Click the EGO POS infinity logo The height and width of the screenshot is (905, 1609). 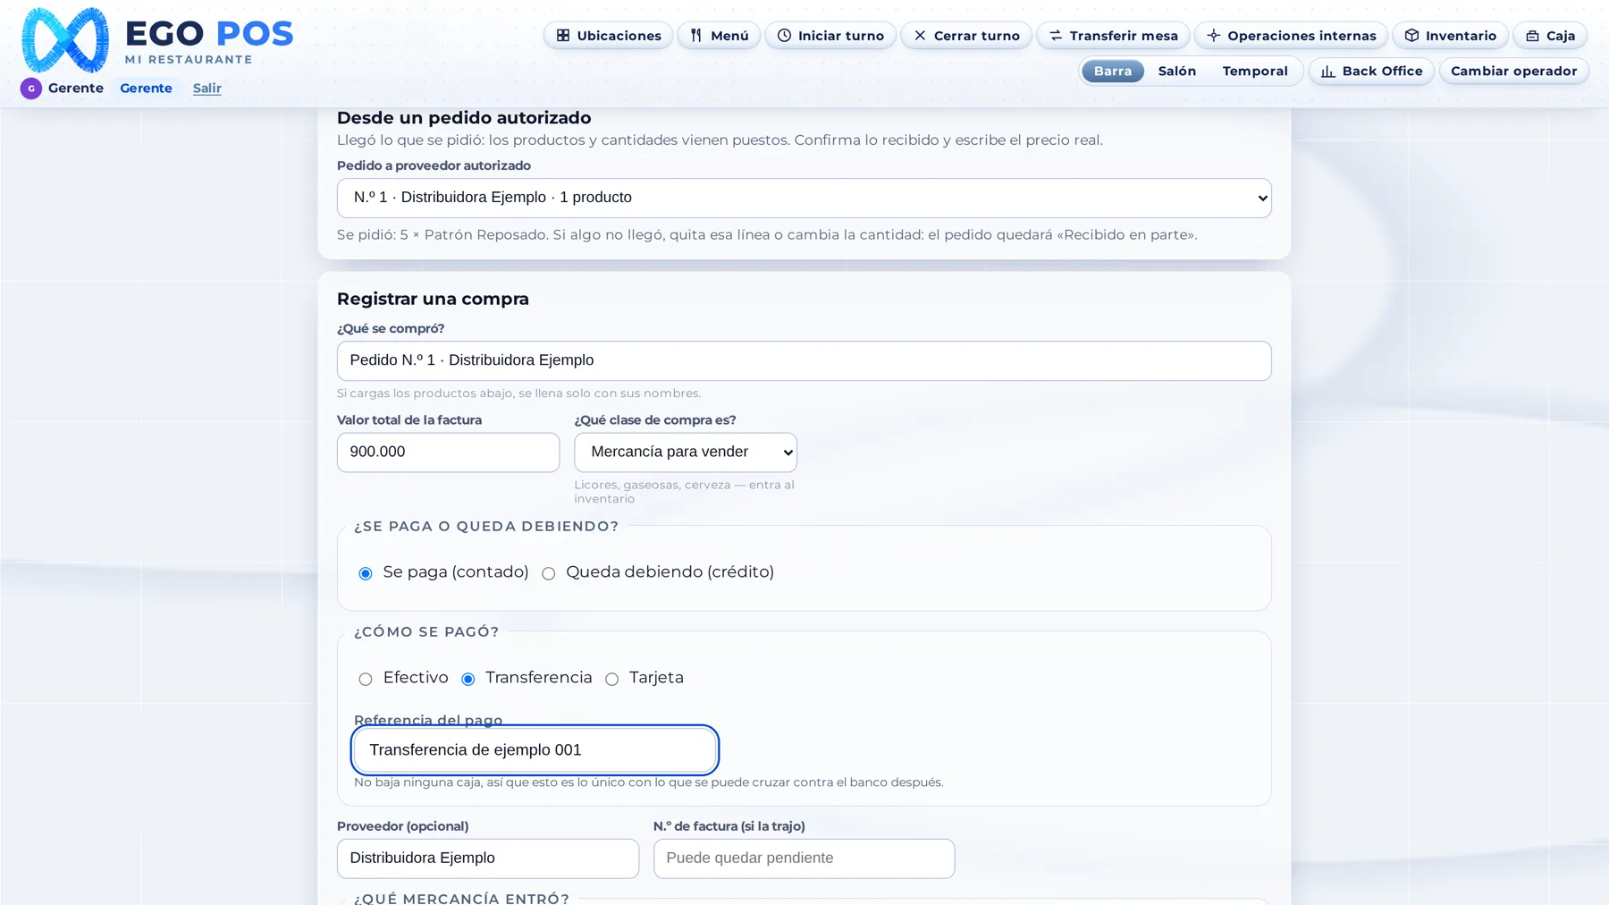[x=65, y=40]
